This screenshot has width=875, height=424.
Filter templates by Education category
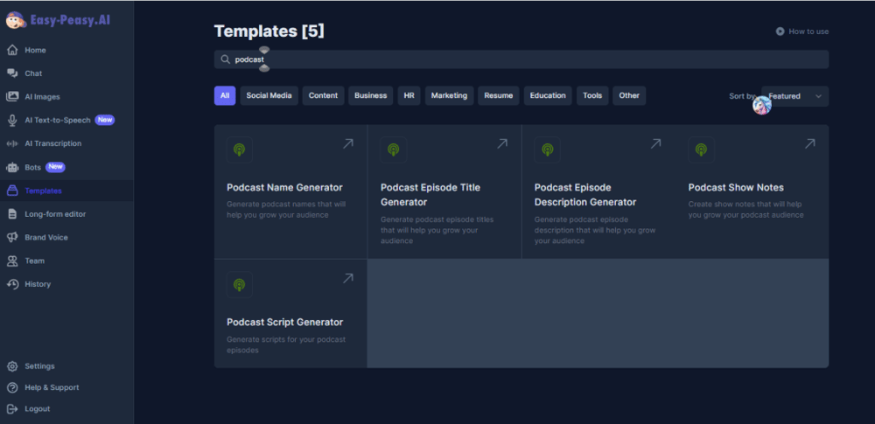coord(548,95)
